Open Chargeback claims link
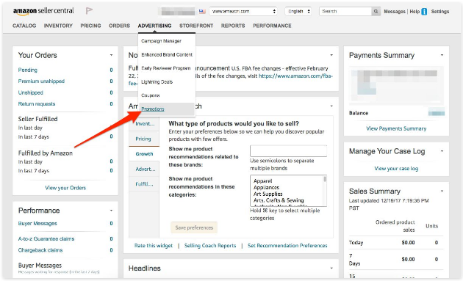Image resolution: width=463 pixels, height=281 pixels. click(40, 250)
